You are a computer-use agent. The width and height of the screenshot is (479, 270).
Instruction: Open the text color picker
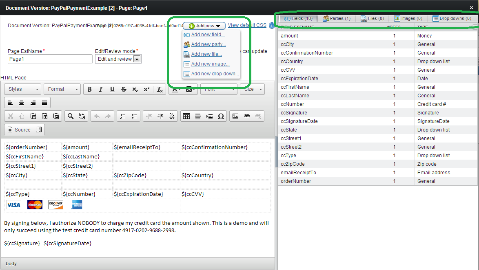[x=176, y=89]
